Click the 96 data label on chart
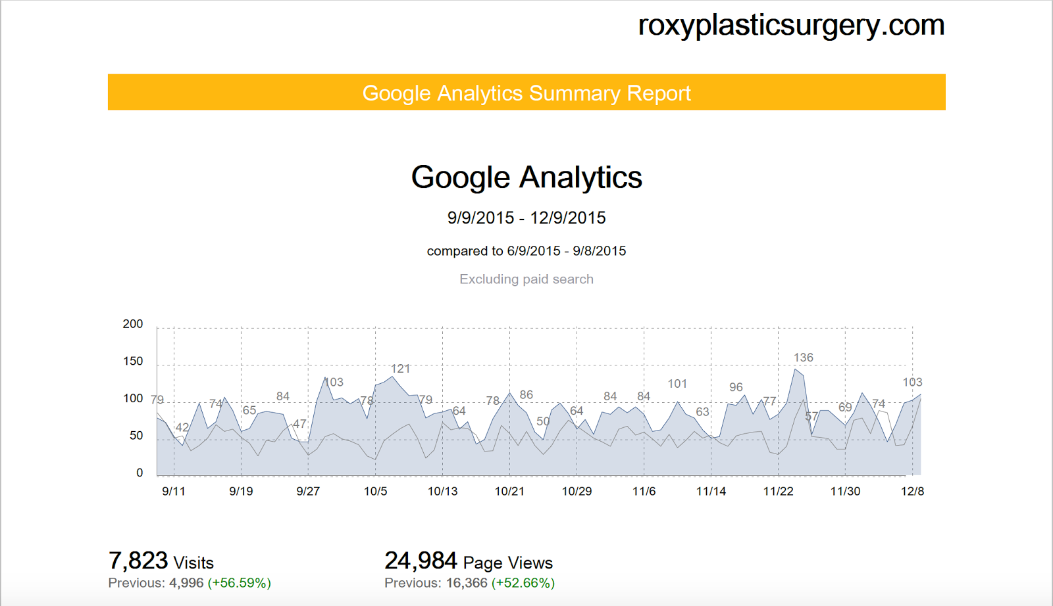Viewport: 1053px width, 606px height. click(x=736, y=388)
